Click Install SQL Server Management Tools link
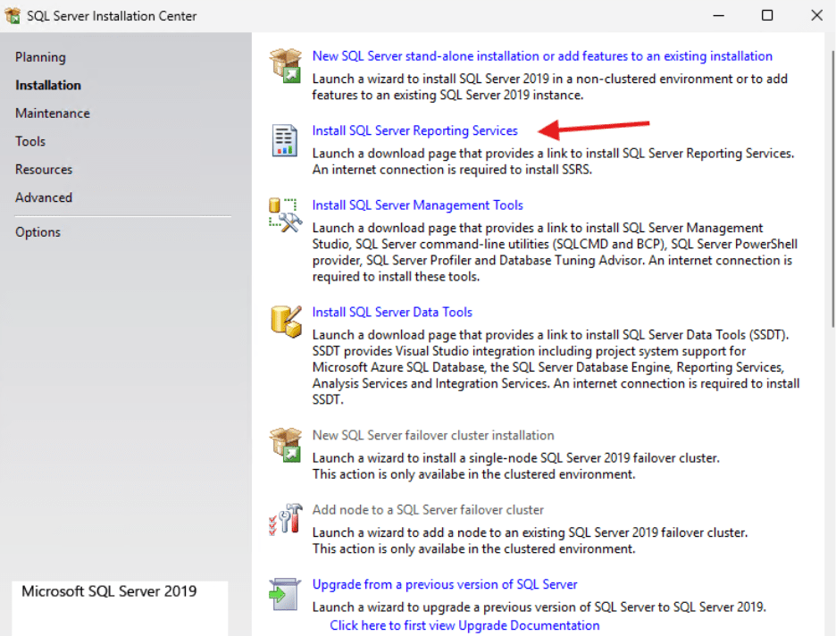Image resolution: width=836 pixels, height=636 pixels. 417,205
